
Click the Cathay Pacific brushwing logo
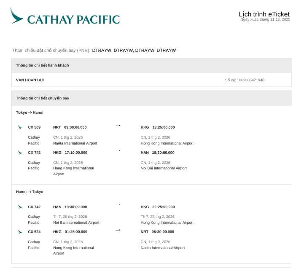coord(17,16)
